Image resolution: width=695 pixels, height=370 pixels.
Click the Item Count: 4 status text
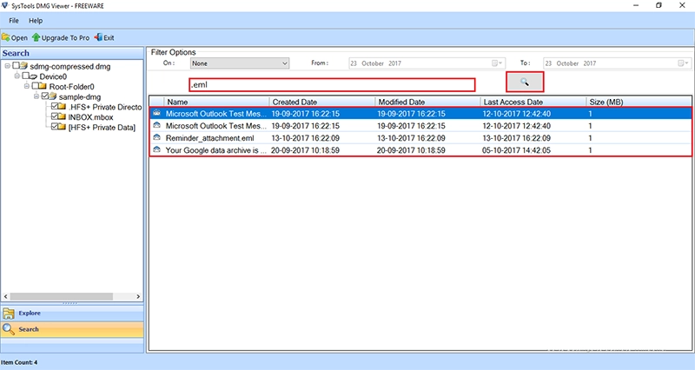tap(19, 362)
